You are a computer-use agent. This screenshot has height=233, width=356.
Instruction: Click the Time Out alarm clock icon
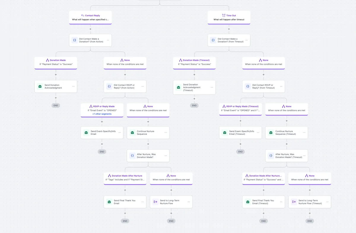[x=224, y=15]
